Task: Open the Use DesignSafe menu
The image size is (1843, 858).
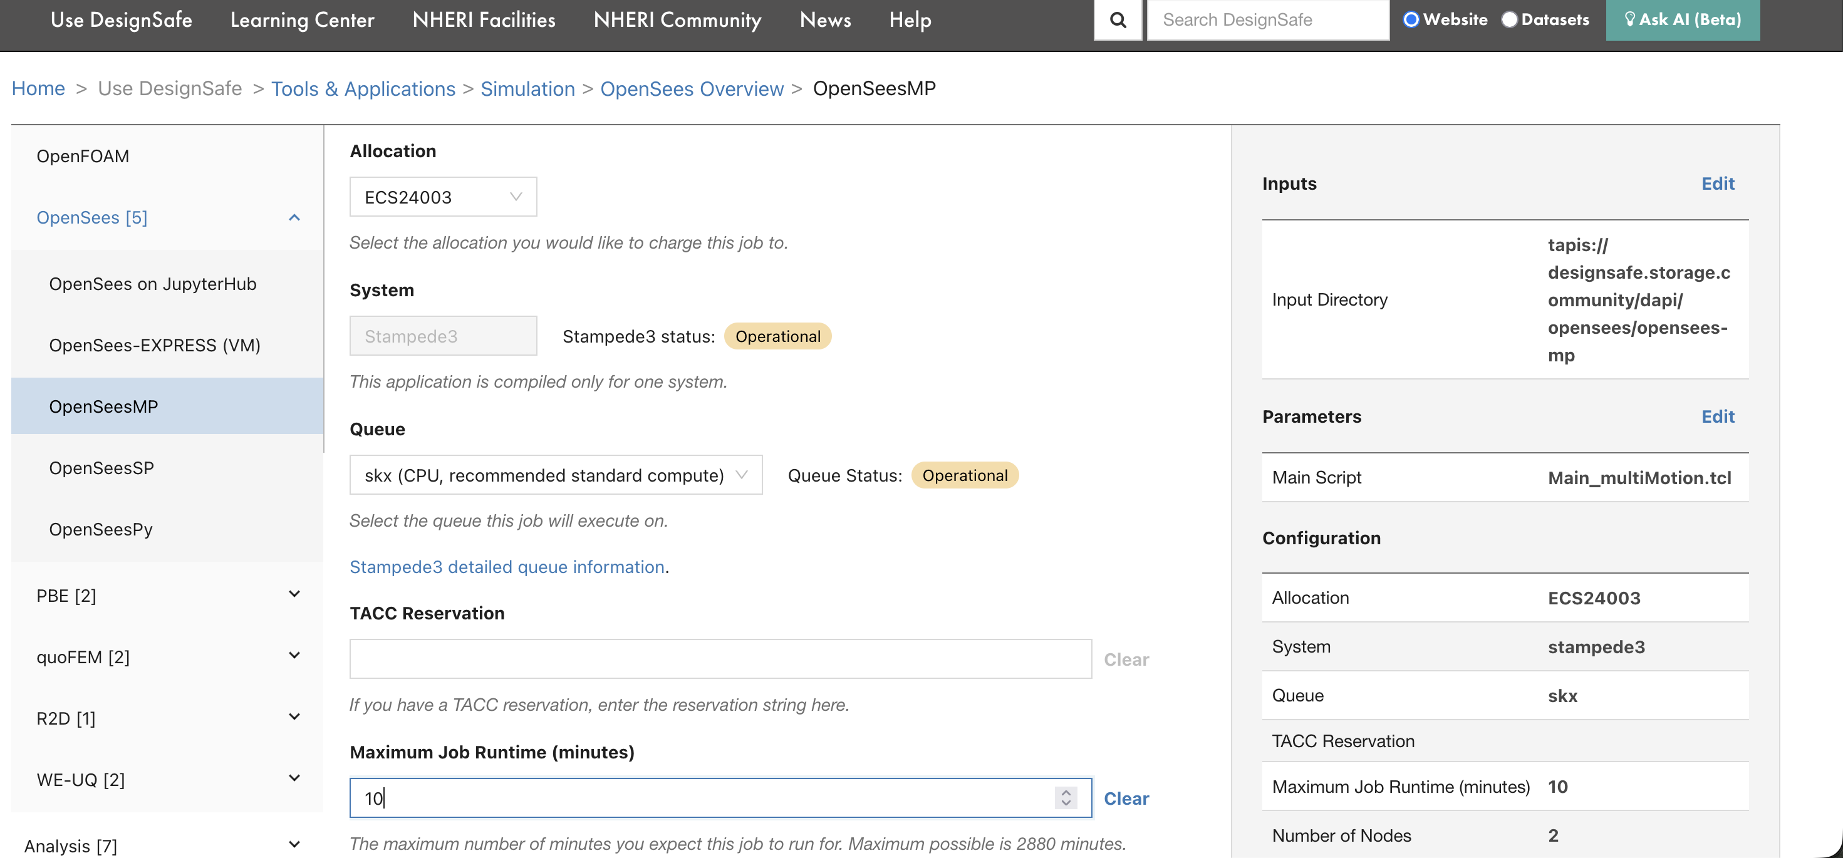Action: point(122,20)
